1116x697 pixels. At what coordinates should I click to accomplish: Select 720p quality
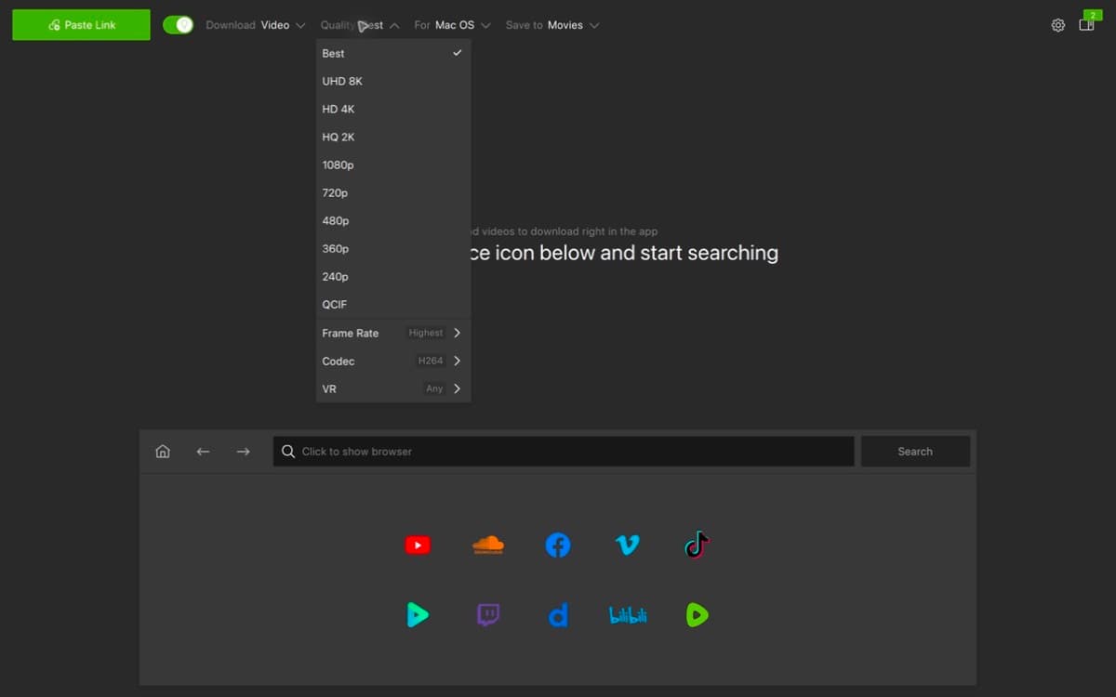click(393, 192)
